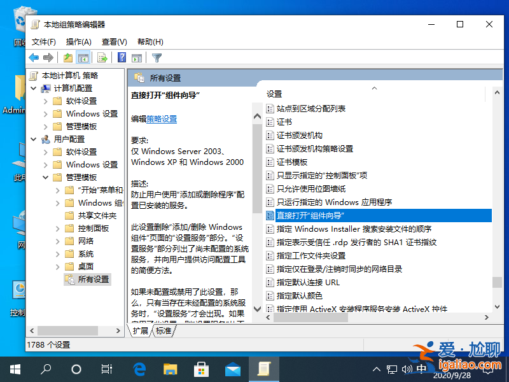Click the Export List toolbar icon
Screen dimensions: 509x382
tap(102, 57)
